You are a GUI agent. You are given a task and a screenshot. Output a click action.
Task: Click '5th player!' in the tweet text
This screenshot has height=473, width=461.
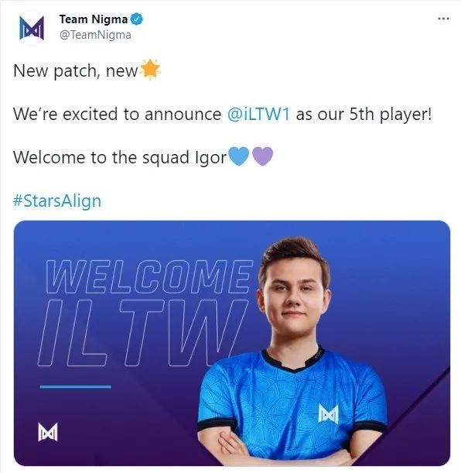click(391, 115)
